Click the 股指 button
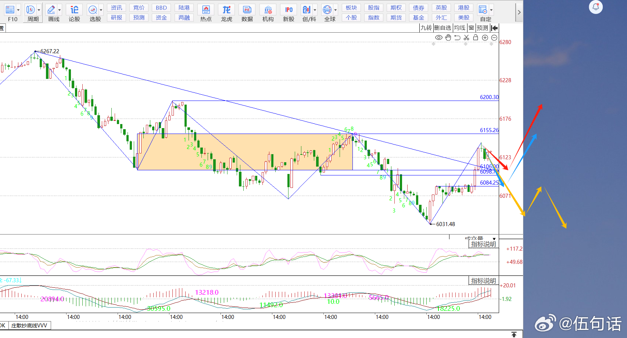The width and height of the screenshot is (627, 338). (x=374, y=8)
